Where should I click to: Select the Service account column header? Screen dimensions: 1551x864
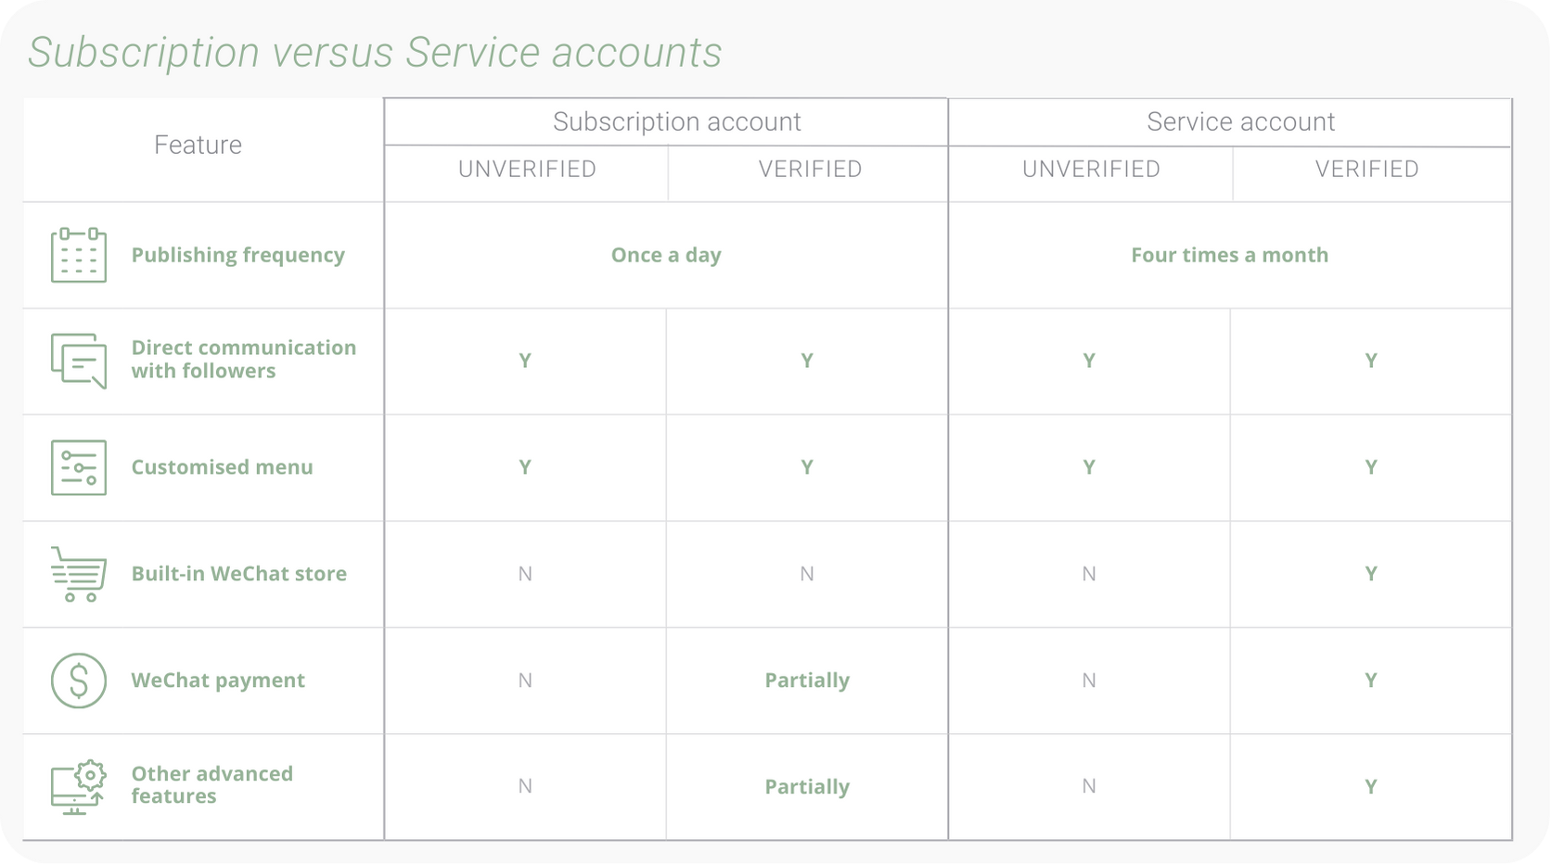click(1241, 121)
